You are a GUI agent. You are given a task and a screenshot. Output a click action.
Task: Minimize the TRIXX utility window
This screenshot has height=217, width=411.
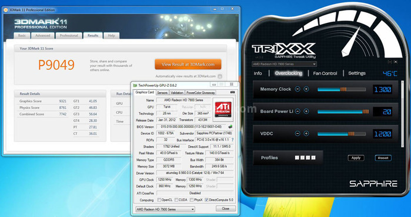coord(390,62)
